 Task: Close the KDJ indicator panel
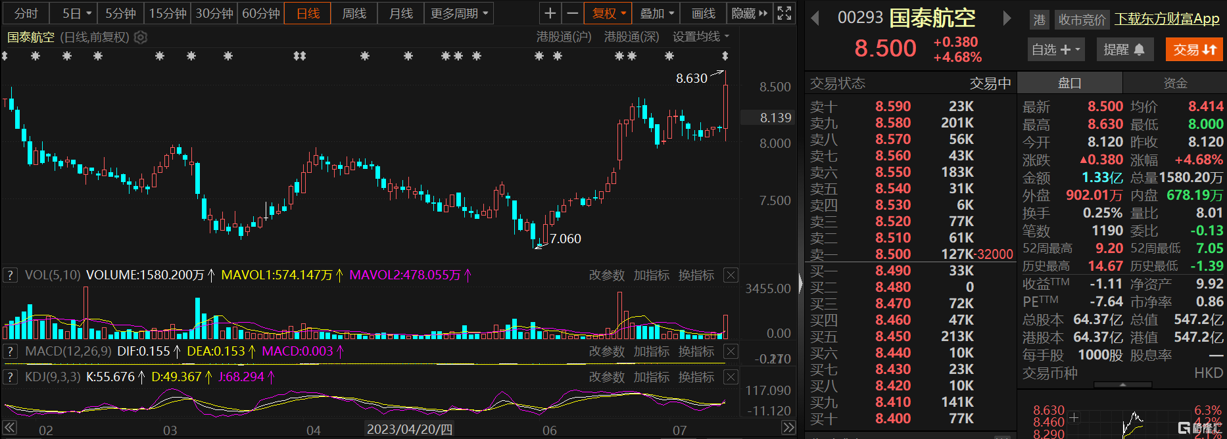click(731, 377)
